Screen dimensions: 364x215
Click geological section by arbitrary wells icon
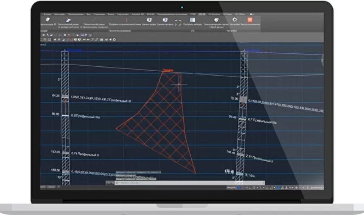(x=94, y=20)
